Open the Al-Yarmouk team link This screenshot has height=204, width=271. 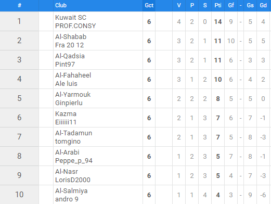(x=73, y=95)
